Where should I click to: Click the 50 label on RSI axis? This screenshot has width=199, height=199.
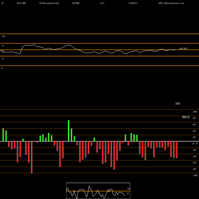tap(3, 52)
